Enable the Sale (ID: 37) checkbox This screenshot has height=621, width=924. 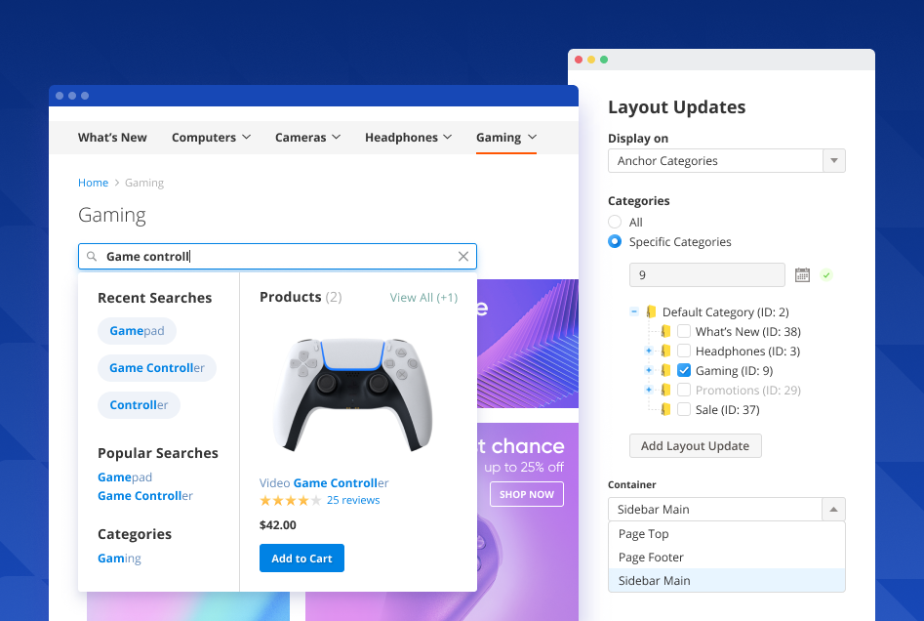pos(685,409)
